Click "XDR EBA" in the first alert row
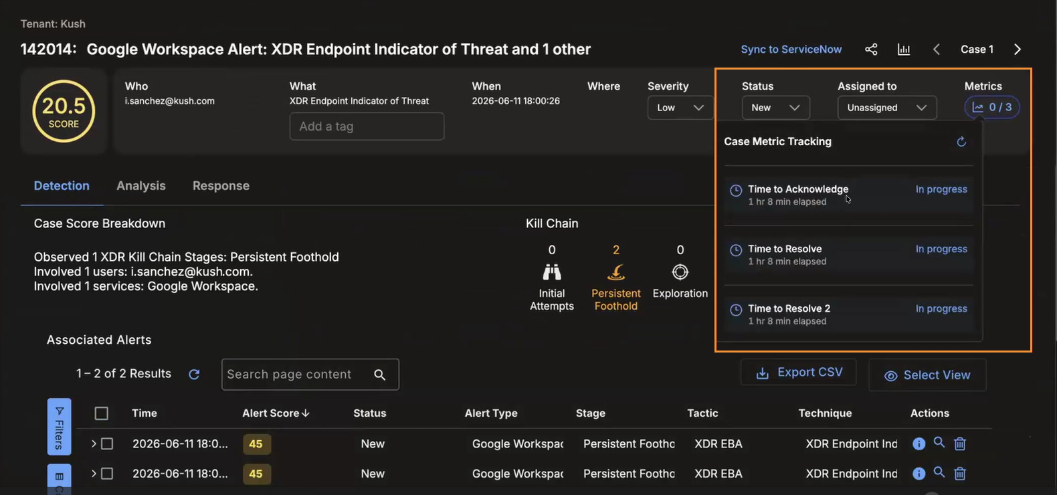 [x=718, y=443]
